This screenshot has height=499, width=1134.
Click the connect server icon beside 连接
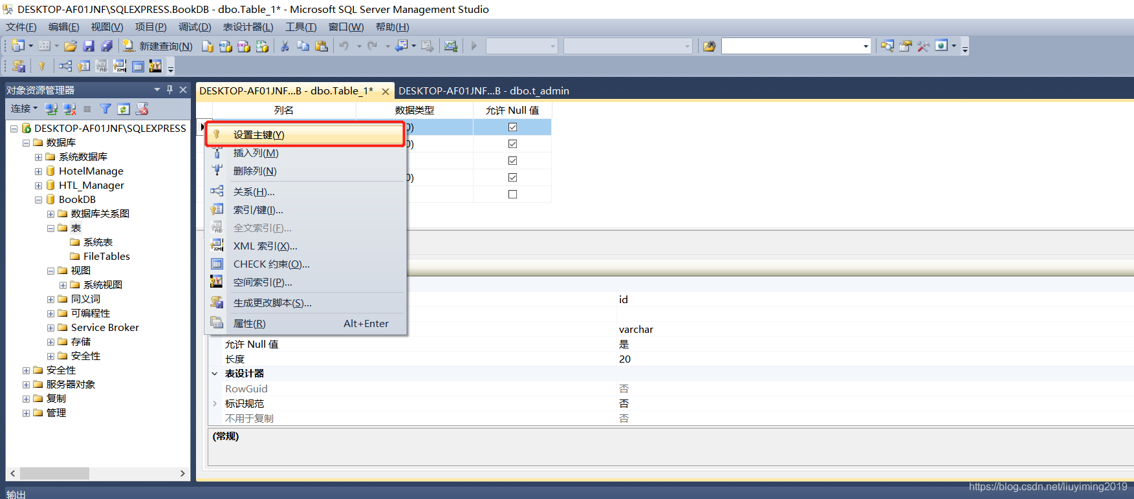coord(51,109)
